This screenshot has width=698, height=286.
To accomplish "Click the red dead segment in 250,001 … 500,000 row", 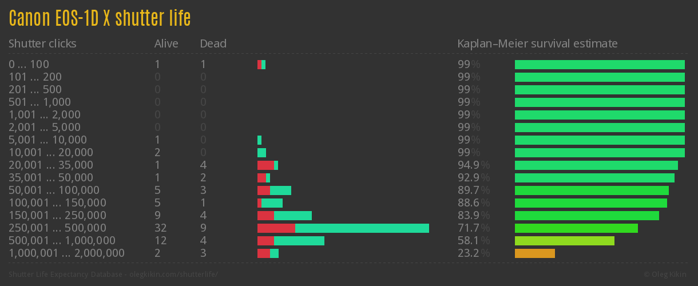I will (276, 228).
